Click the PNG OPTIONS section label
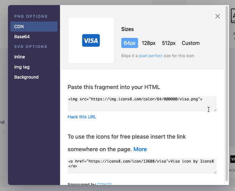The image size is (235, 191). (31, 16)
